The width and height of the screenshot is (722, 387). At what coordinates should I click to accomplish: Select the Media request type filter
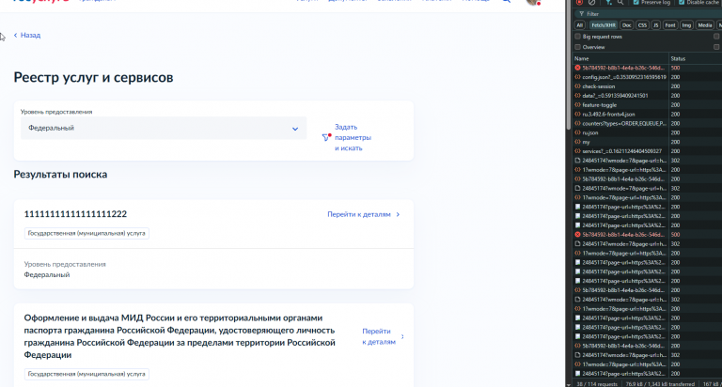[x=704, y=25]
